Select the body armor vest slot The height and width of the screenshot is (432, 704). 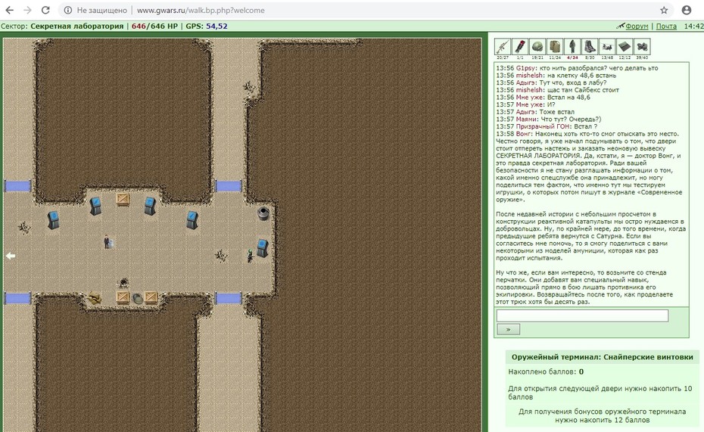tap(555, 47)
